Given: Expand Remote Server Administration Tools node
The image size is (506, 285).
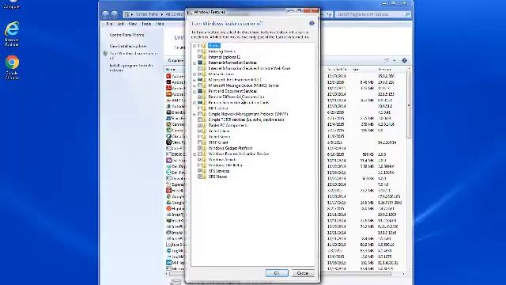Looking at the screenshot, I should click(194, 103).
